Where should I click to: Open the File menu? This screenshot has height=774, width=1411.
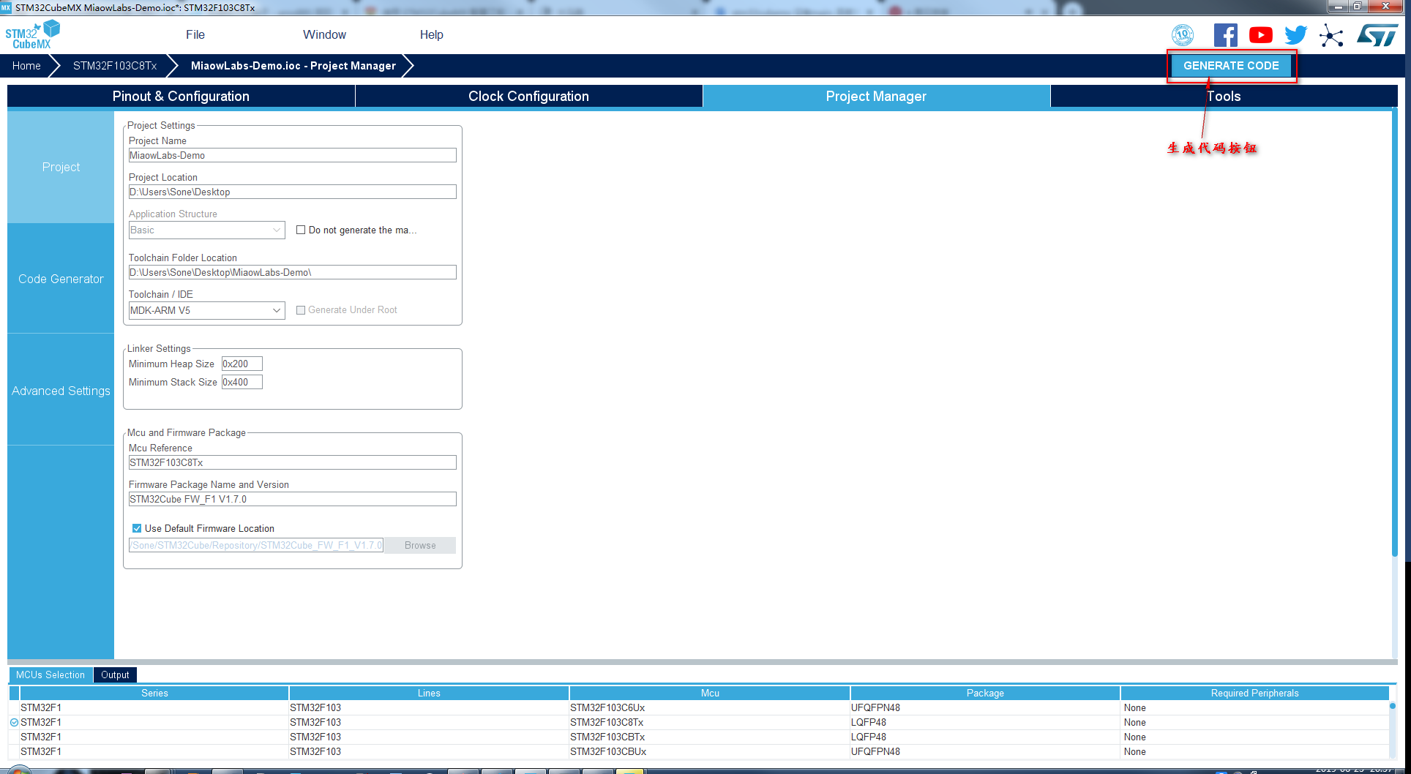tap(195, 34)
